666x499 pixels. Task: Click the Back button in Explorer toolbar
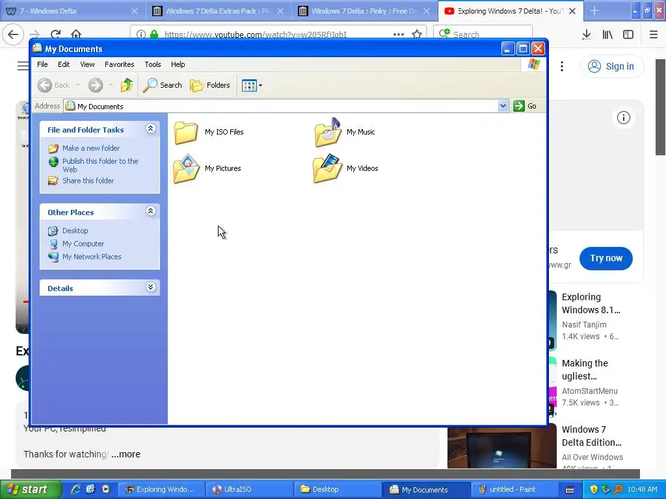(54, 85)
